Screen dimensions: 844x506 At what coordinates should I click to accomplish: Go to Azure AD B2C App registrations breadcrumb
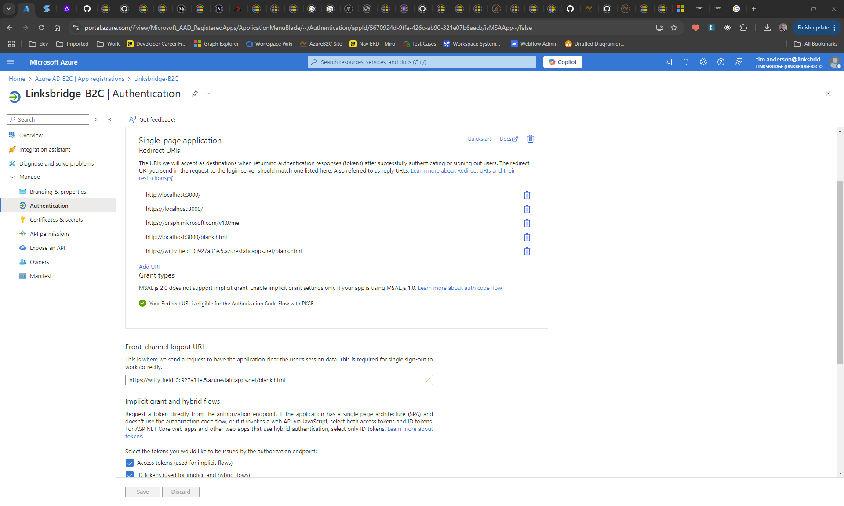[x=80, y=79]
